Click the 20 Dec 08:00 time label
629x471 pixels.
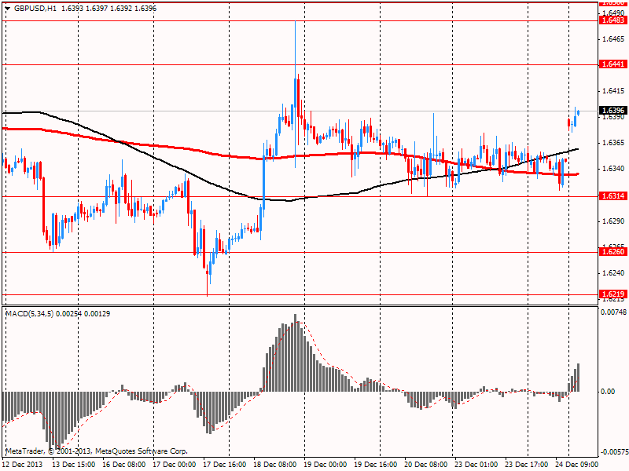pos(426,464)
